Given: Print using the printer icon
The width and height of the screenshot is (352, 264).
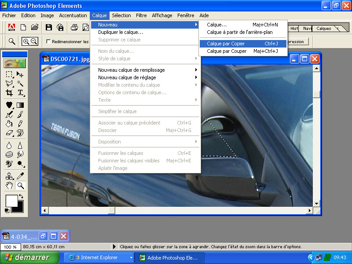Looking at the screenshot, I should [x=74, y=27].
